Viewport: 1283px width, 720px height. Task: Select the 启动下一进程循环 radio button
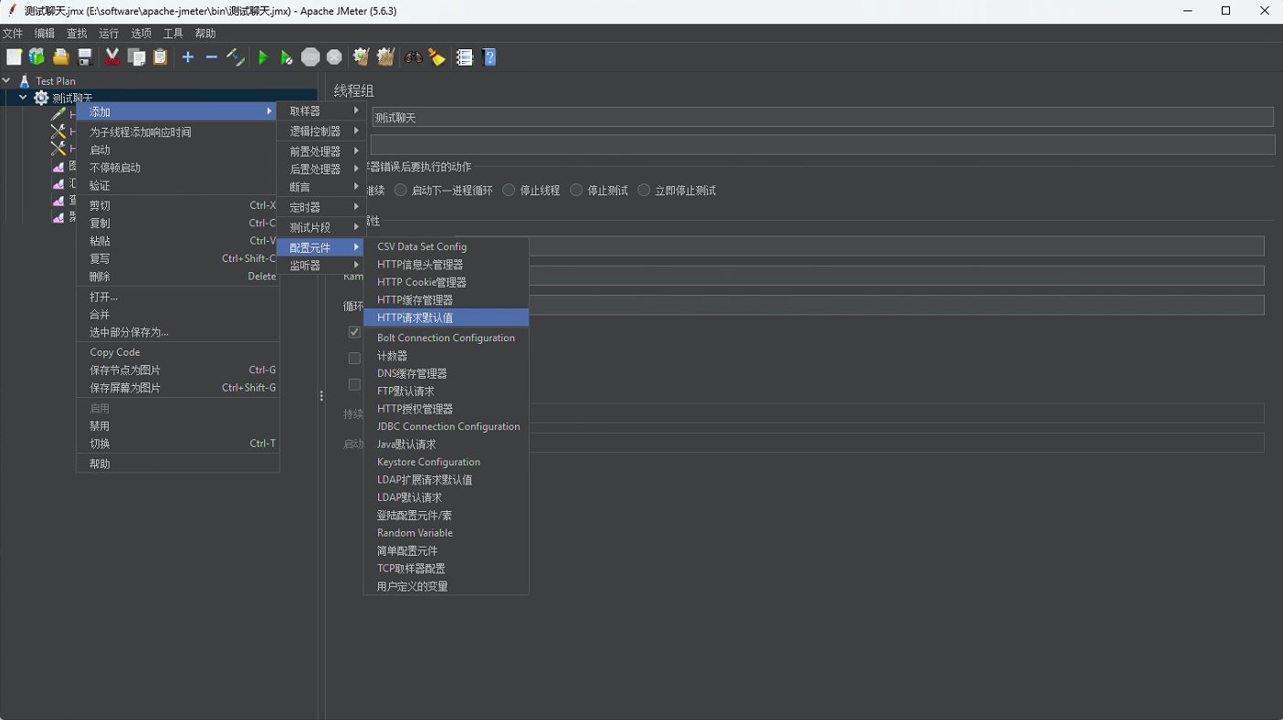point(400,190)
